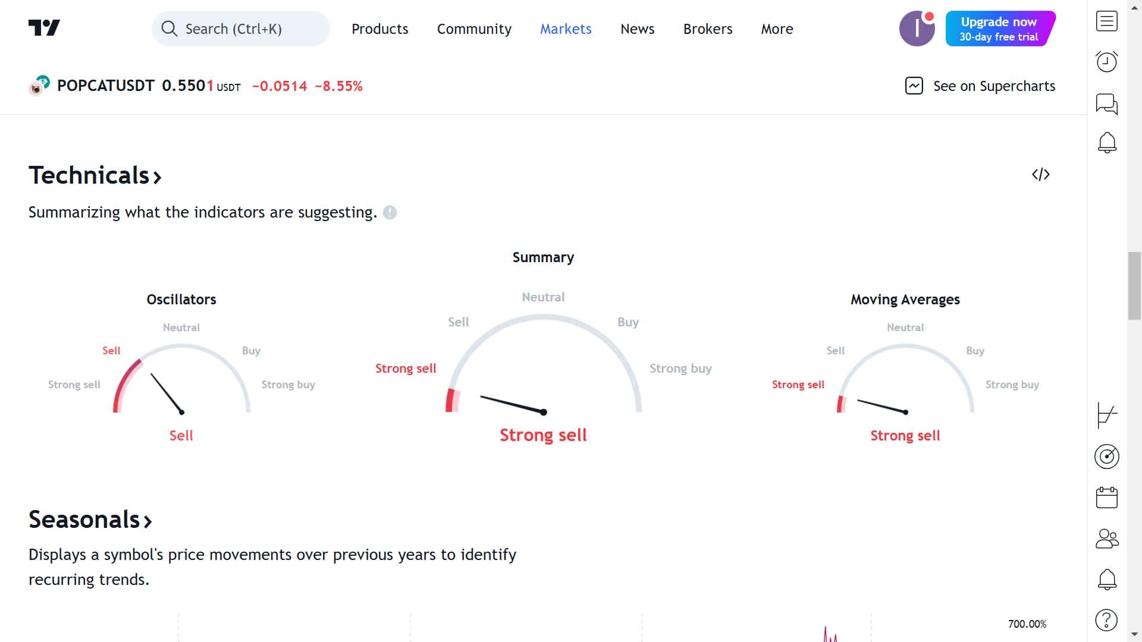Open the More menu

777,29
